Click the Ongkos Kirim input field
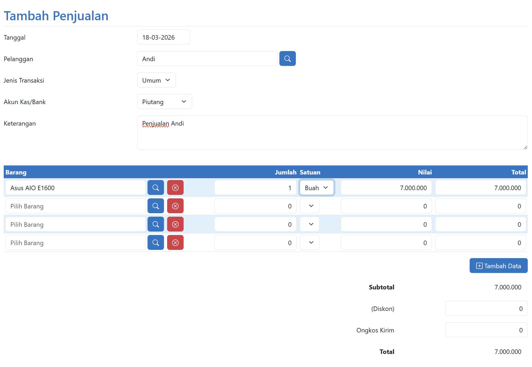Screen dimensions: 532x367 tap(487, 330)
